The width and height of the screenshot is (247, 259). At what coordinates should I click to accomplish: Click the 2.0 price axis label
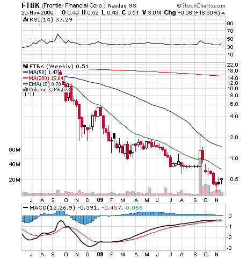point(234,138)
